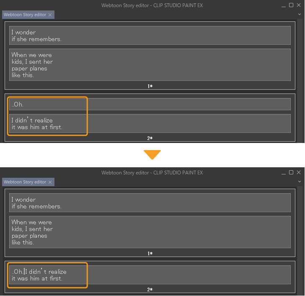The width and height of the screenshot is (305, 296).
Task: Close the lower CLIP STUDIO PAINT window
Action: 299,172
